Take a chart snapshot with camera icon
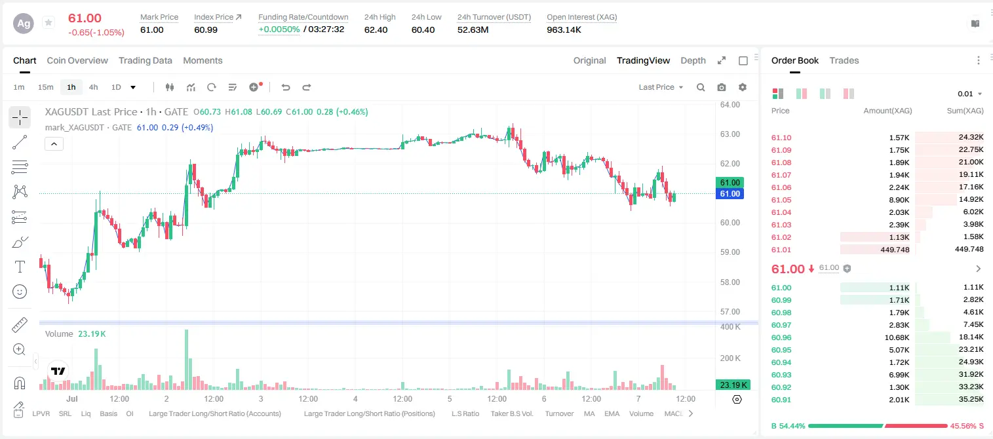 point(722,87)
